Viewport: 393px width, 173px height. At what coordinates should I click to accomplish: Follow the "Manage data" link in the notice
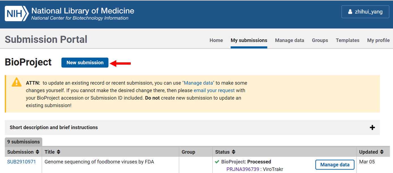point(198,83)
